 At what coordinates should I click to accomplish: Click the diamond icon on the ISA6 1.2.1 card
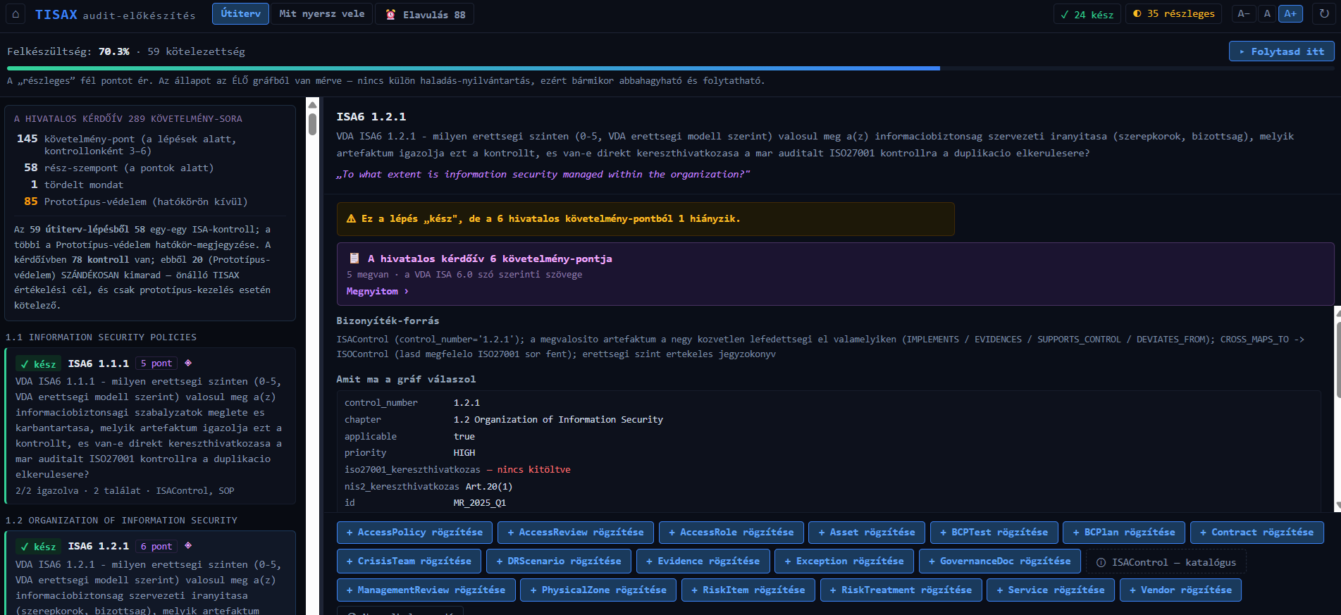[188, 545]
